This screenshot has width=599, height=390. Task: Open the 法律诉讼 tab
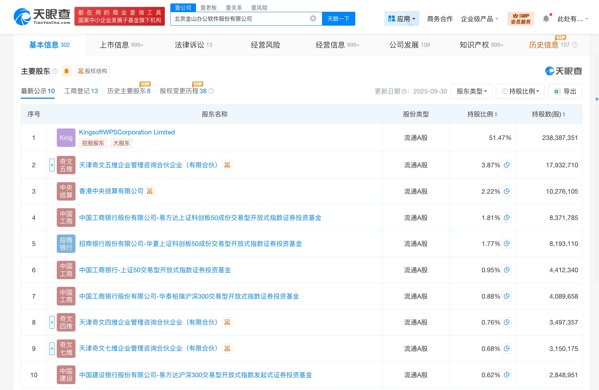(190, 44)
